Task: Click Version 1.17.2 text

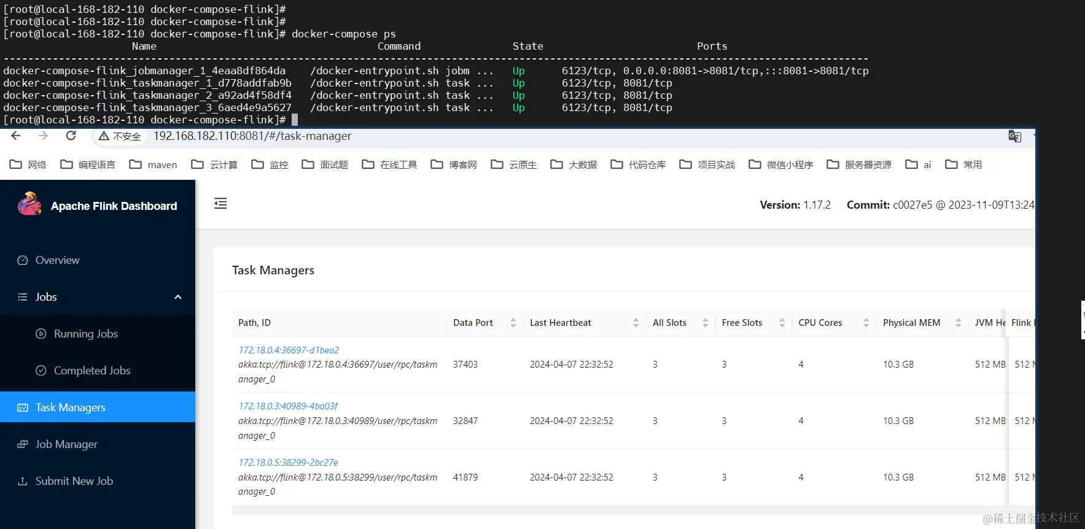Action: (x=795, y=205)
